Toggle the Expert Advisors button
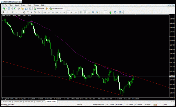 56,8
